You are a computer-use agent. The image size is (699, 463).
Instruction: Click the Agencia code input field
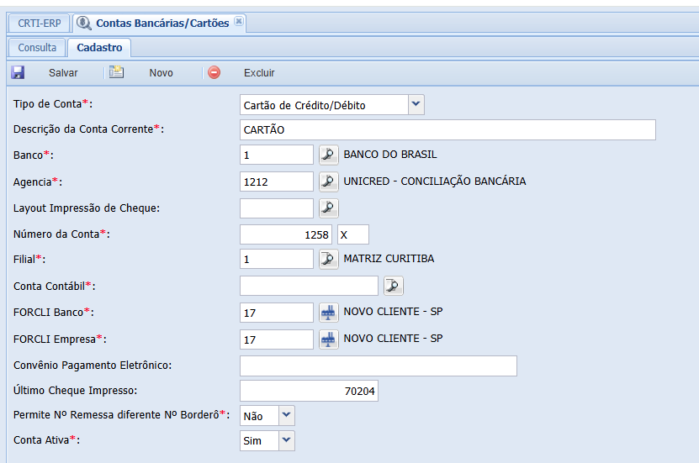point(277,182)
